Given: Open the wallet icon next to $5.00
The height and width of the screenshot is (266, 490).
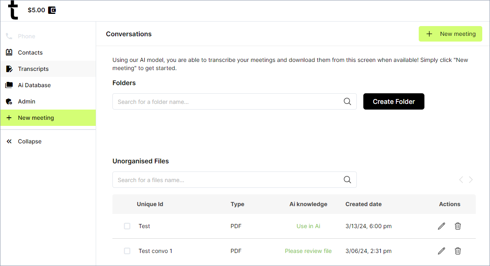Looking at the screenshot, I should click(52, 10).
